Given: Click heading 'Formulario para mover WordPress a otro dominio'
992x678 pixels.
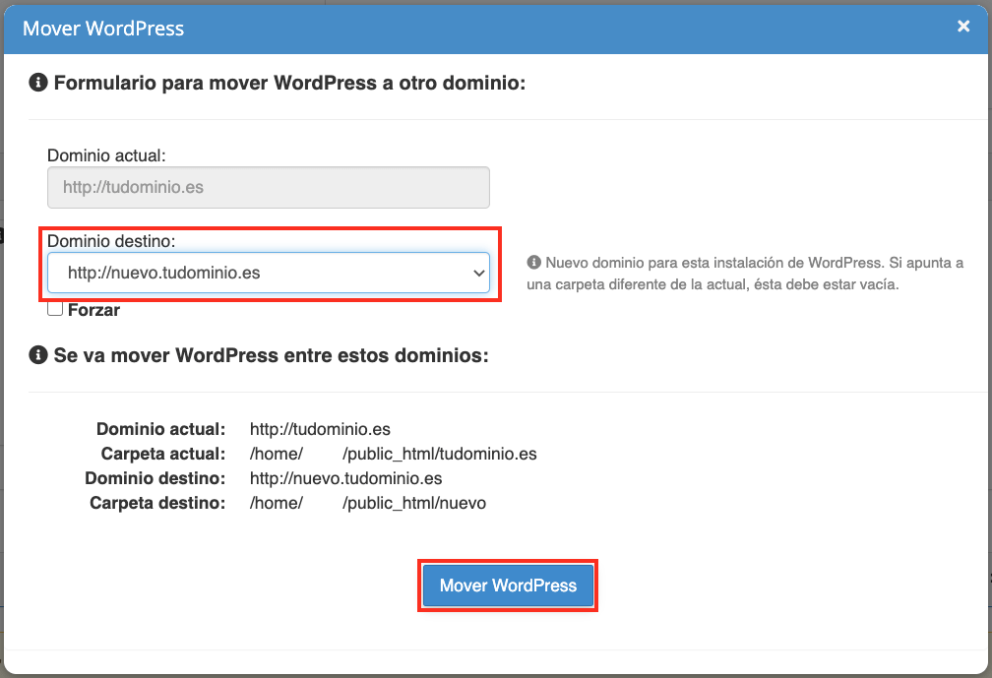Looking at the screenshot, I should tap(289, 83).
